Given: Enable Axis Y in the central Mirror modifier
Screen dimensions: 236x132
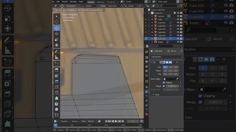Looking at the screenshot, I should 170,67.
